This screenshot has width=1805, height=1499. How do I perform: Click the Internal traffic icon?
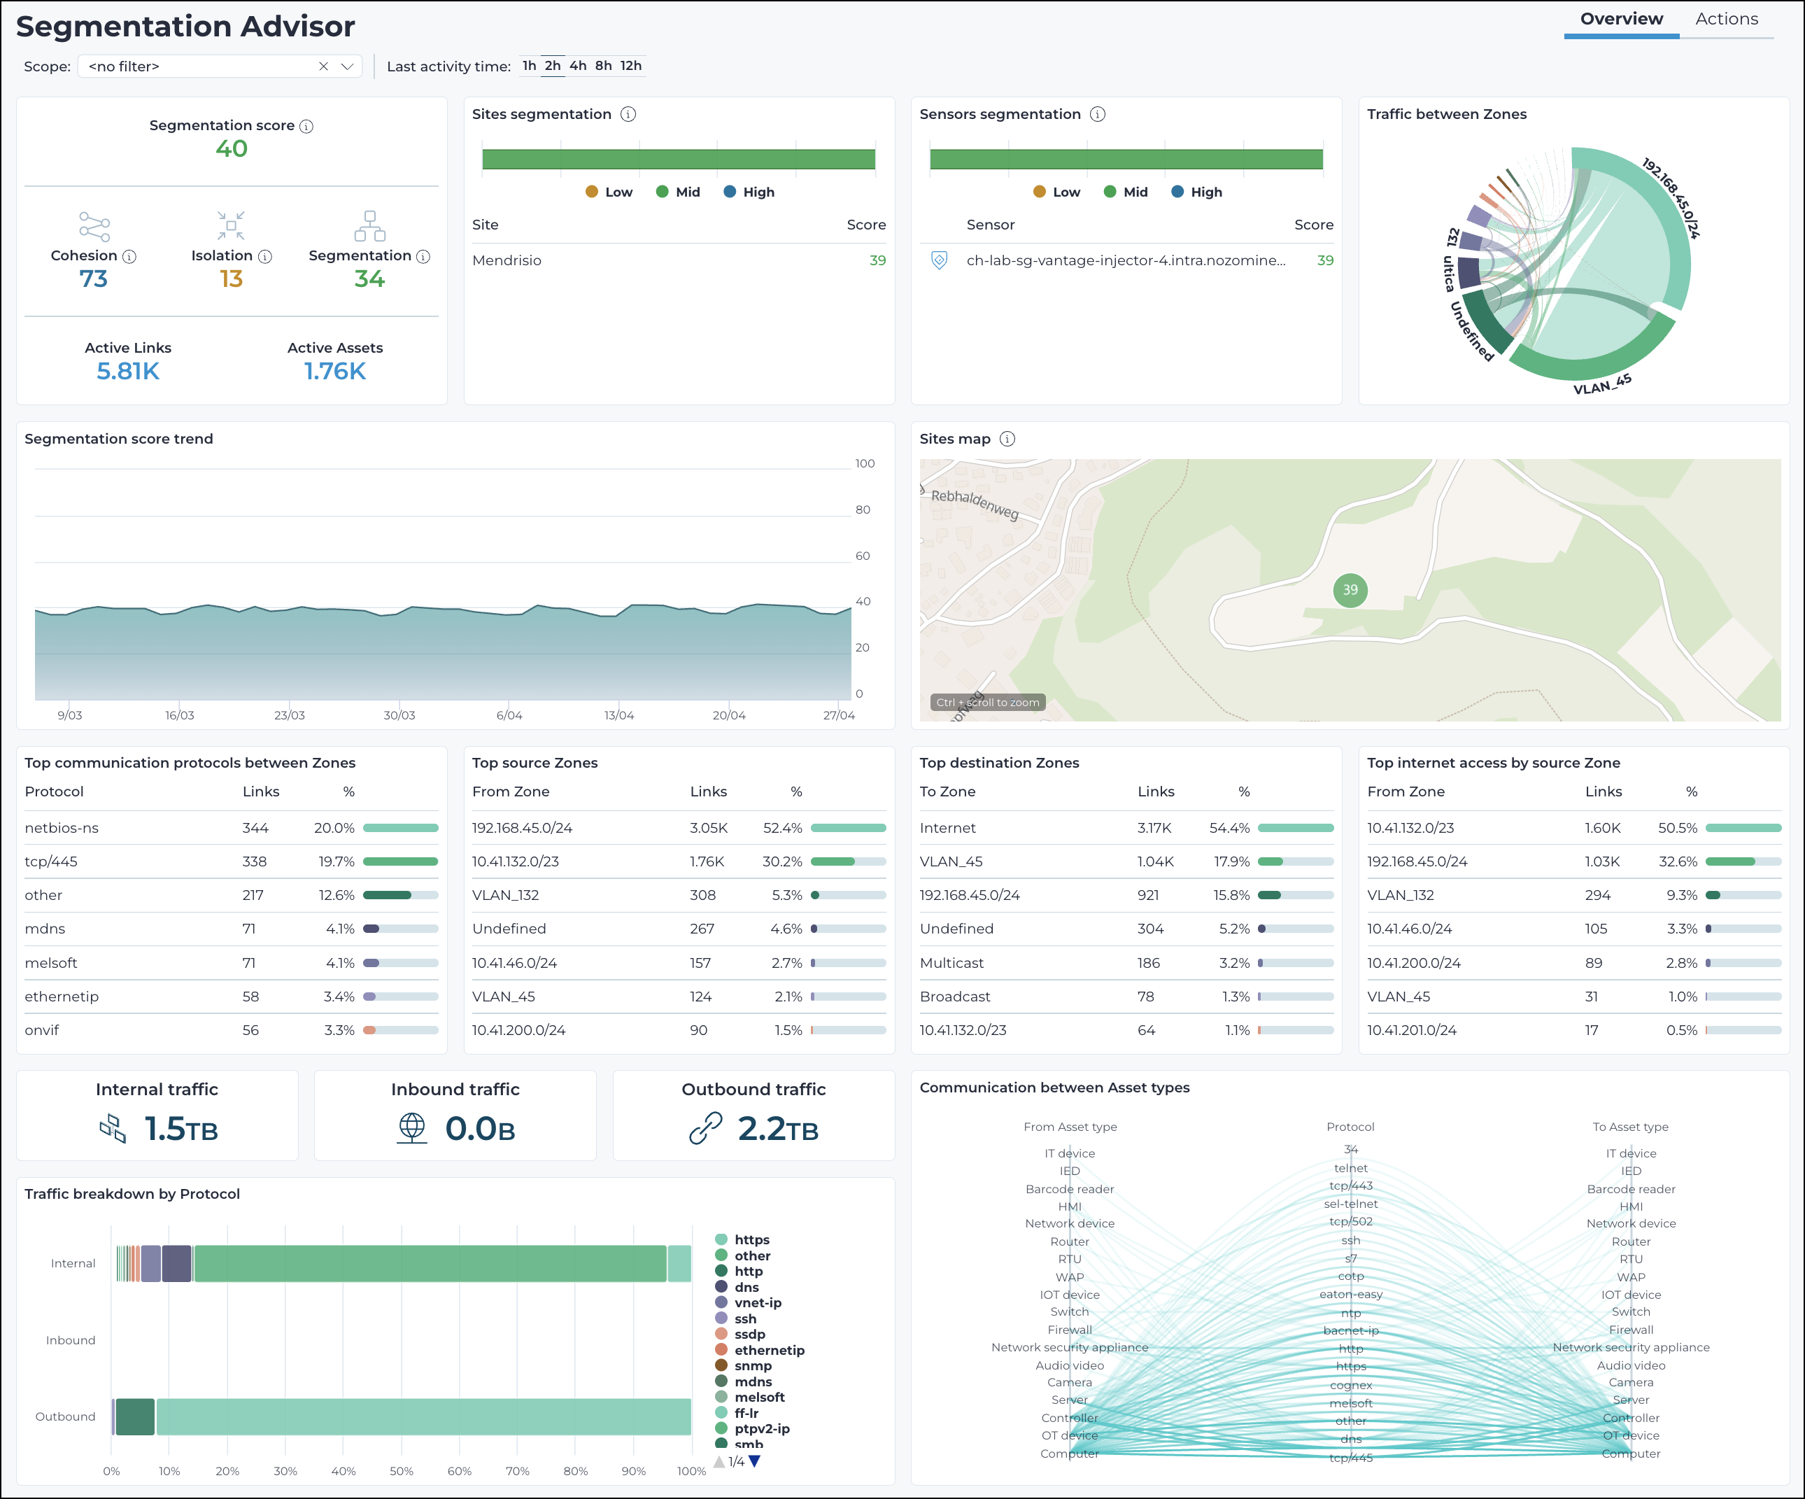[x=113, y=1128]
